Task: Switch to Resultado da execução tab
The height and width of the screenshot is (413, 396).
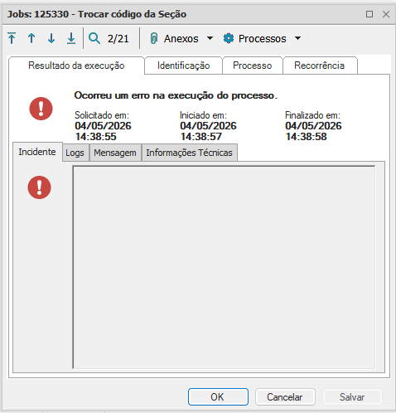Action: point(76,66)
